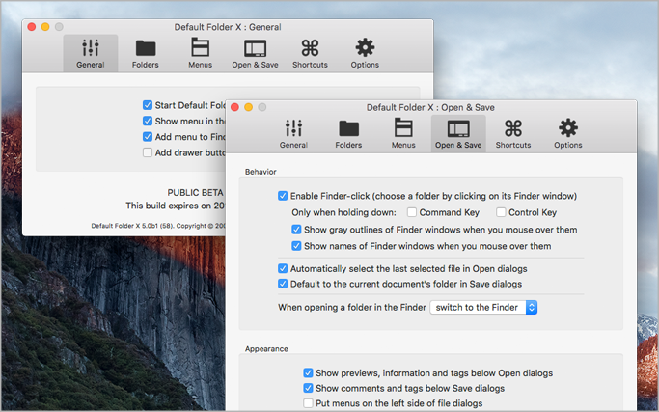Toggle Show menu in the menu bar checkbox
This screenshot has height=412, width=659.
tap(148, 121)
